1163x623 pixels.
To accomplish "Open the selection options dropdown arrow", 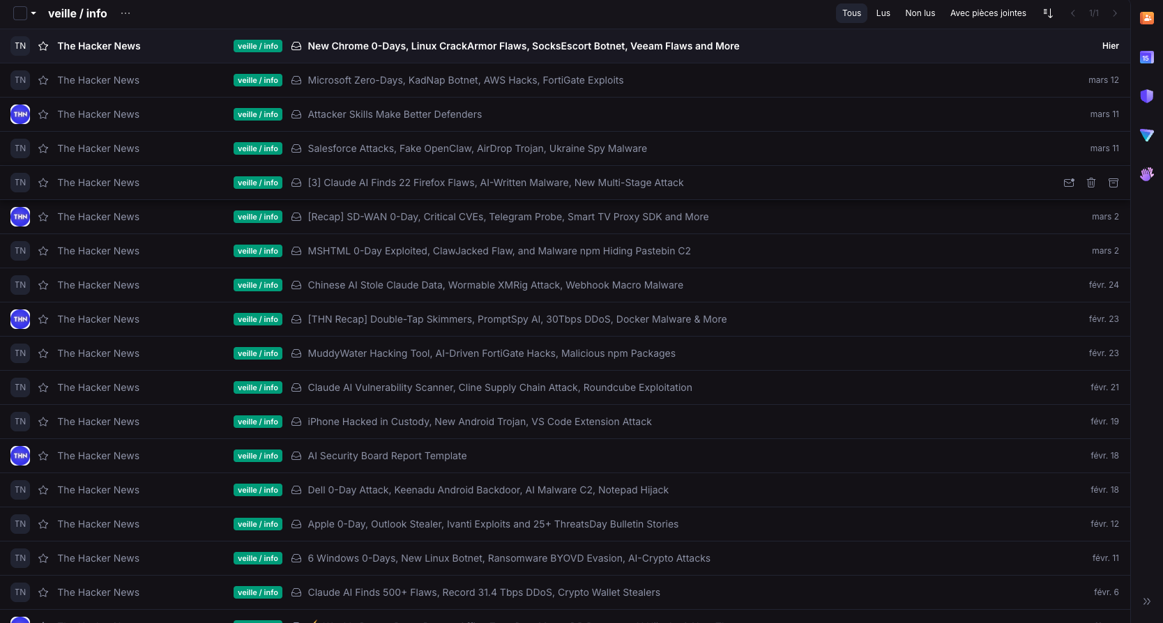I will tap(33, 13).
